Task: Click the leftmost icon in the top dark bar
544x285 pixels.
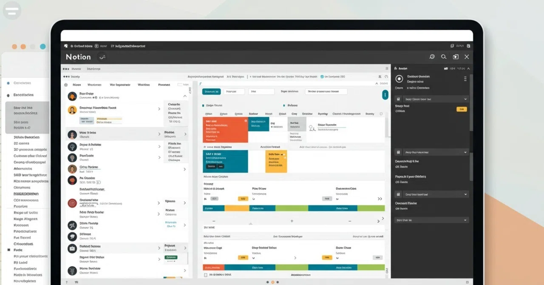Action: click(x=66, y=46)
